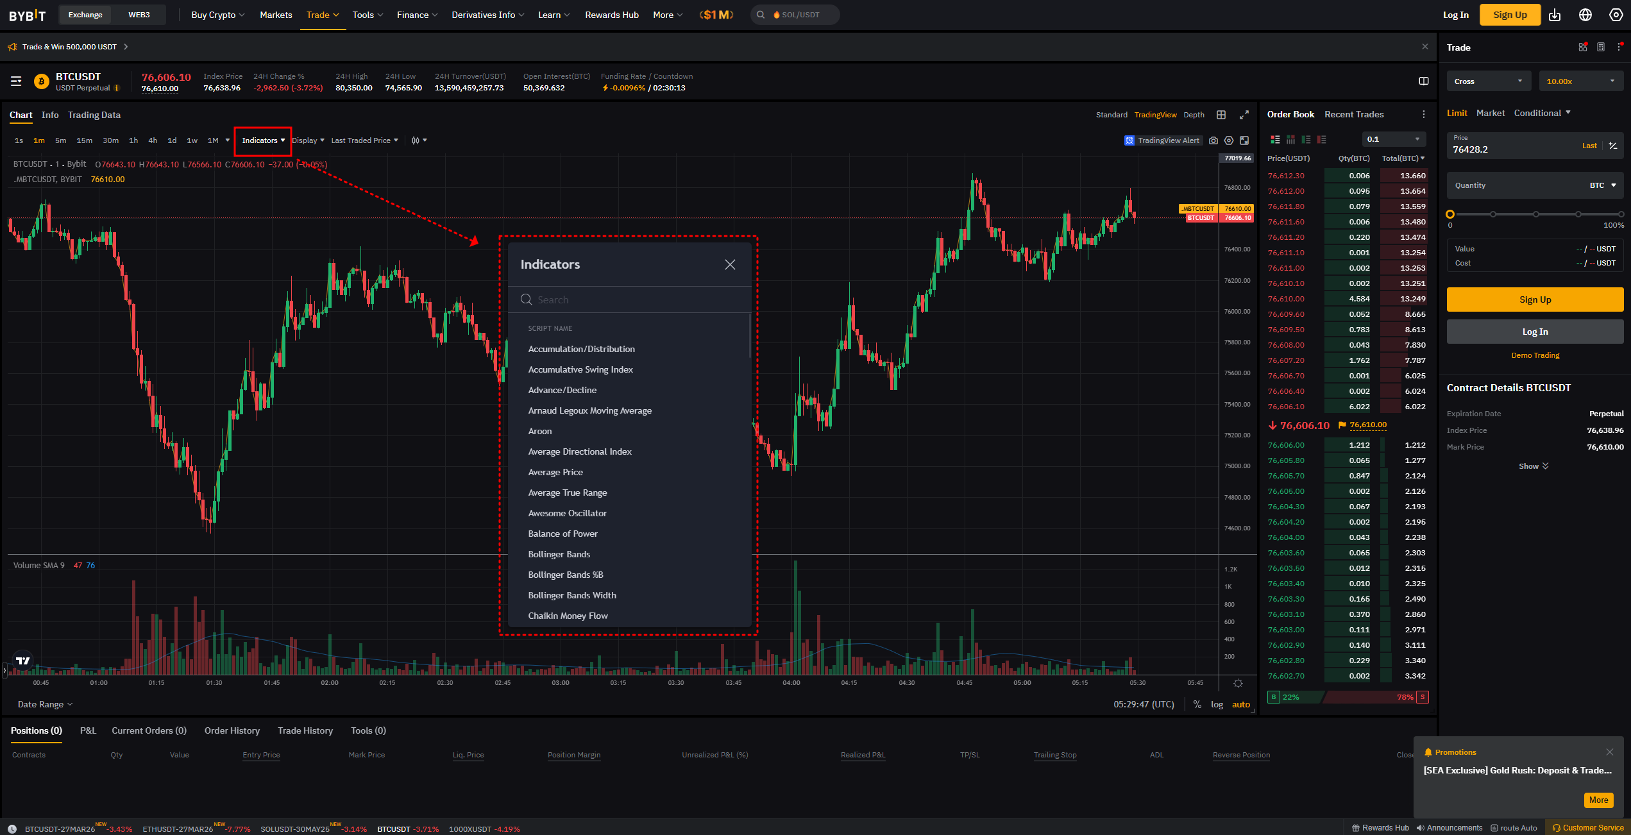The width and height of the screenshot is (1631, 835).
Task: Open order book 0.1 grouping dropdown
Action: point(1394,139)
